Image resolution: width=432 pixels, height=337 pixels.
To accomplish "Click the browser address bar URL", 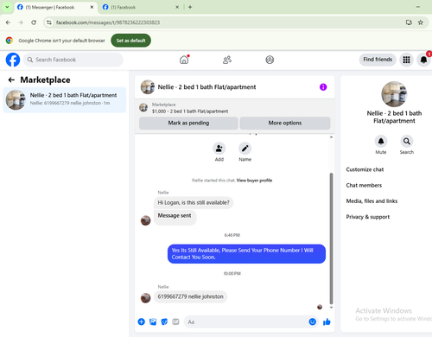I will click(x=108, y=22).
